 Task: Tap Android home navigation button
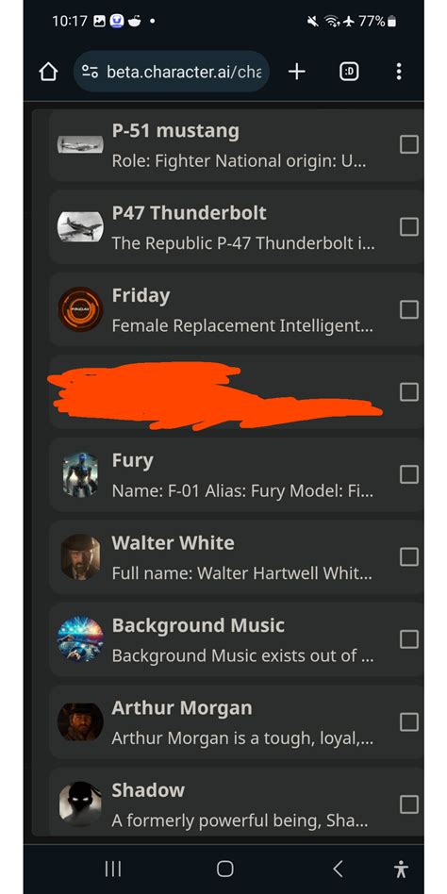click(x=224, y=869)
